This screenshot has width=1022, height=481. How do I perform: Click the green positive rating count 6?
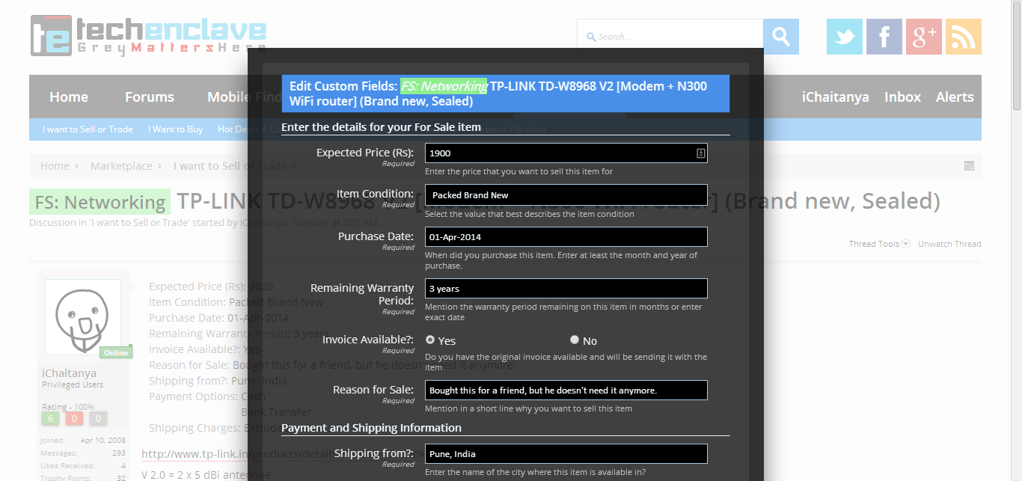(51, 418)
